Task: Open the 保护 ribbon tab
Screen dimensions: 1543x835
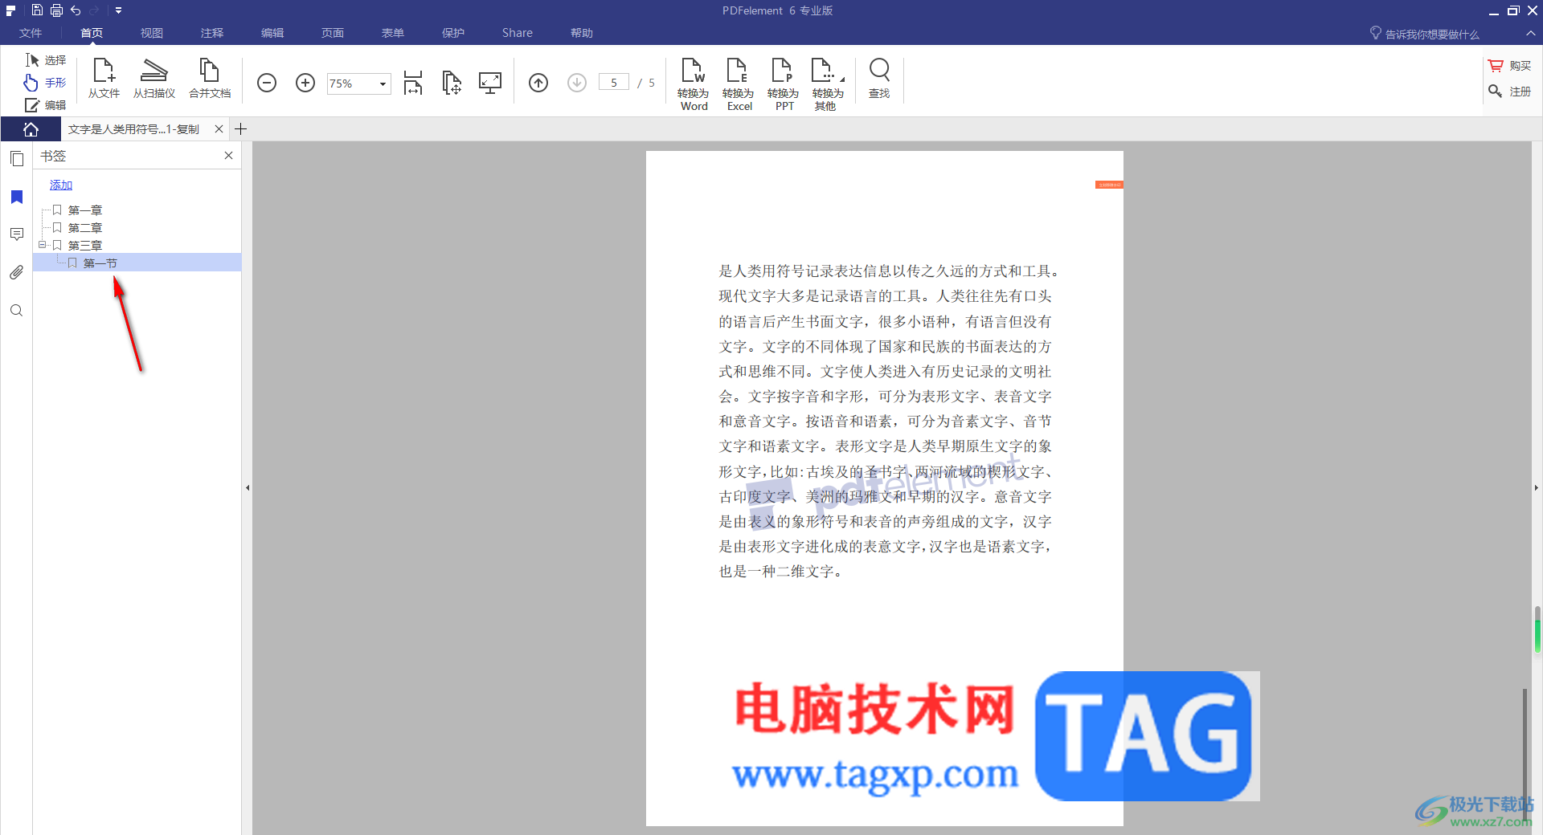Action: tap(453, 33)
